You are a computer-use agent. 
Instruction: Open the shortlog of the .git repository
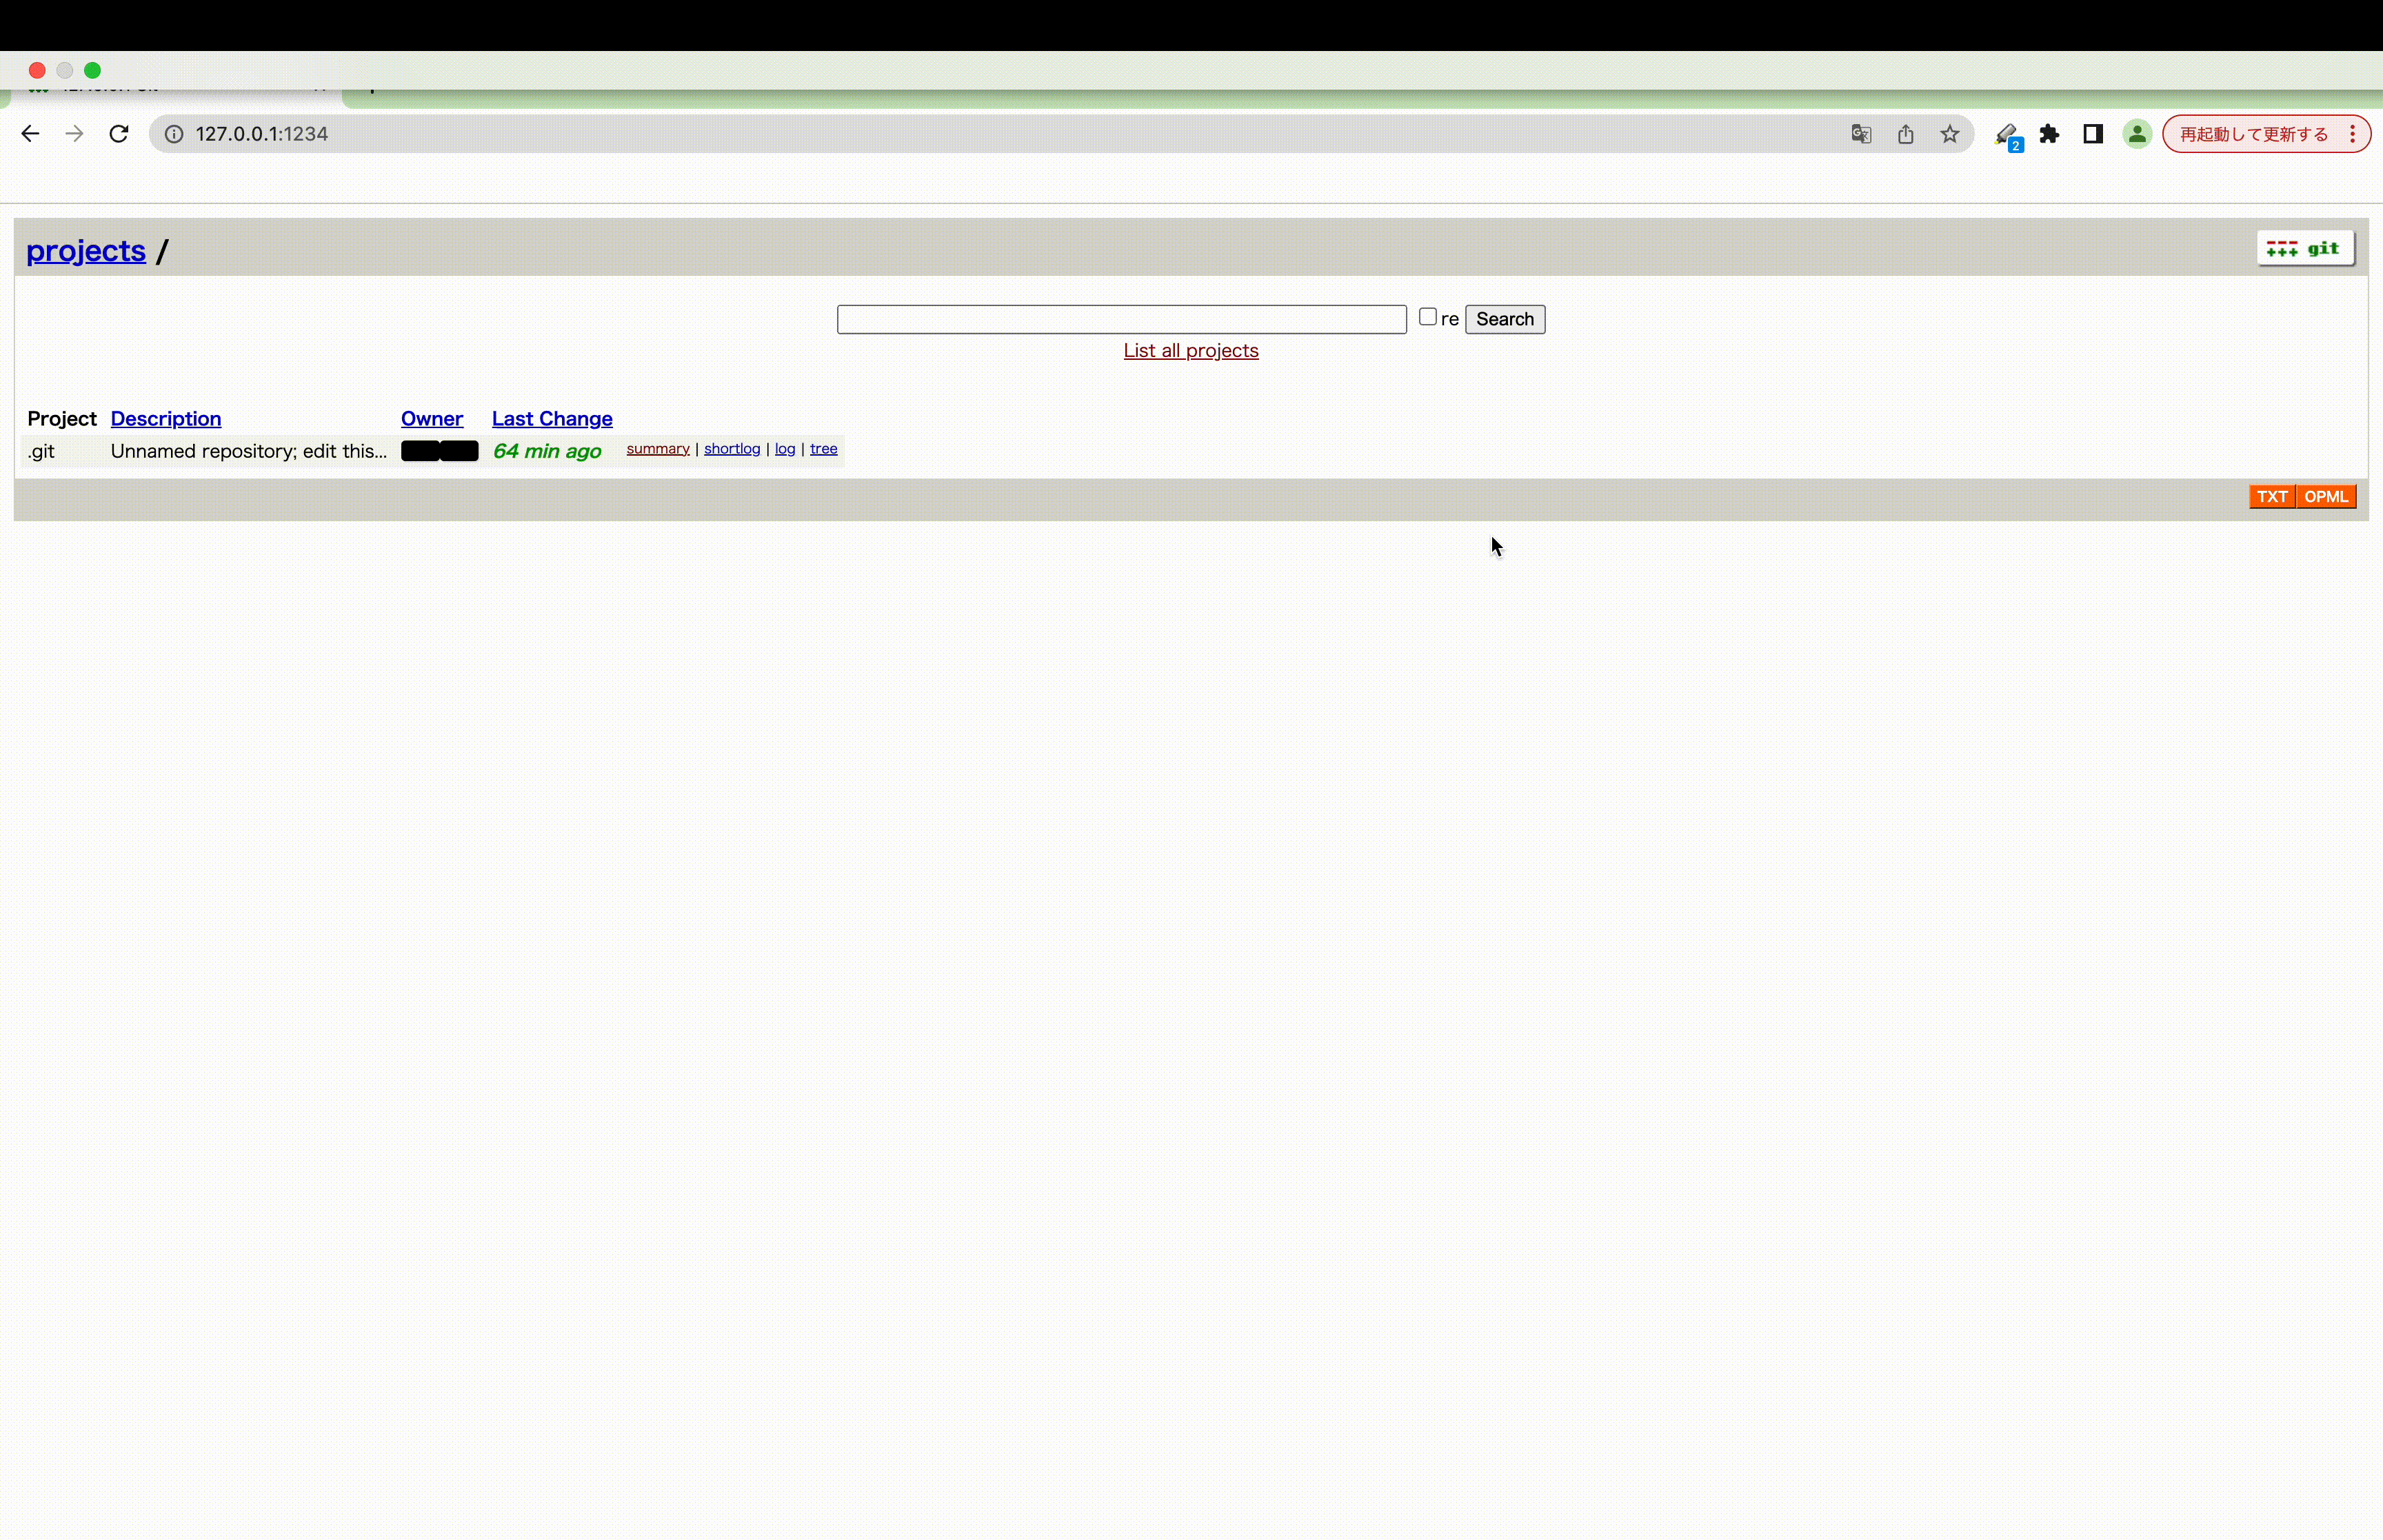(x=732, y=449)
